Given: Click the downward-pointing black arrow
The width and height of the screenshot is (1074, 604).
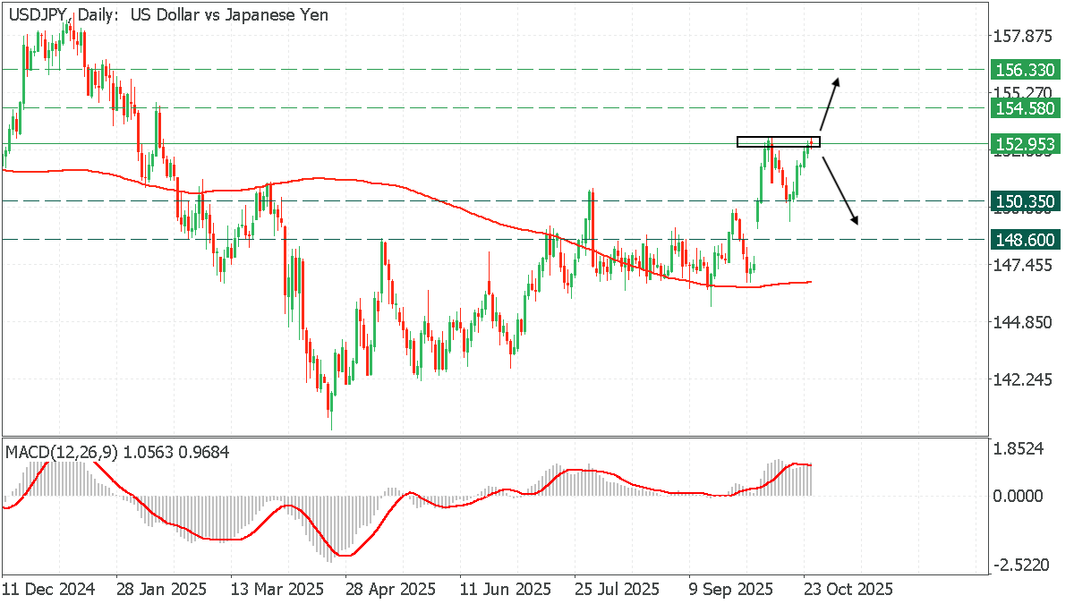Looking at the screenshot, I should (840, 190).
